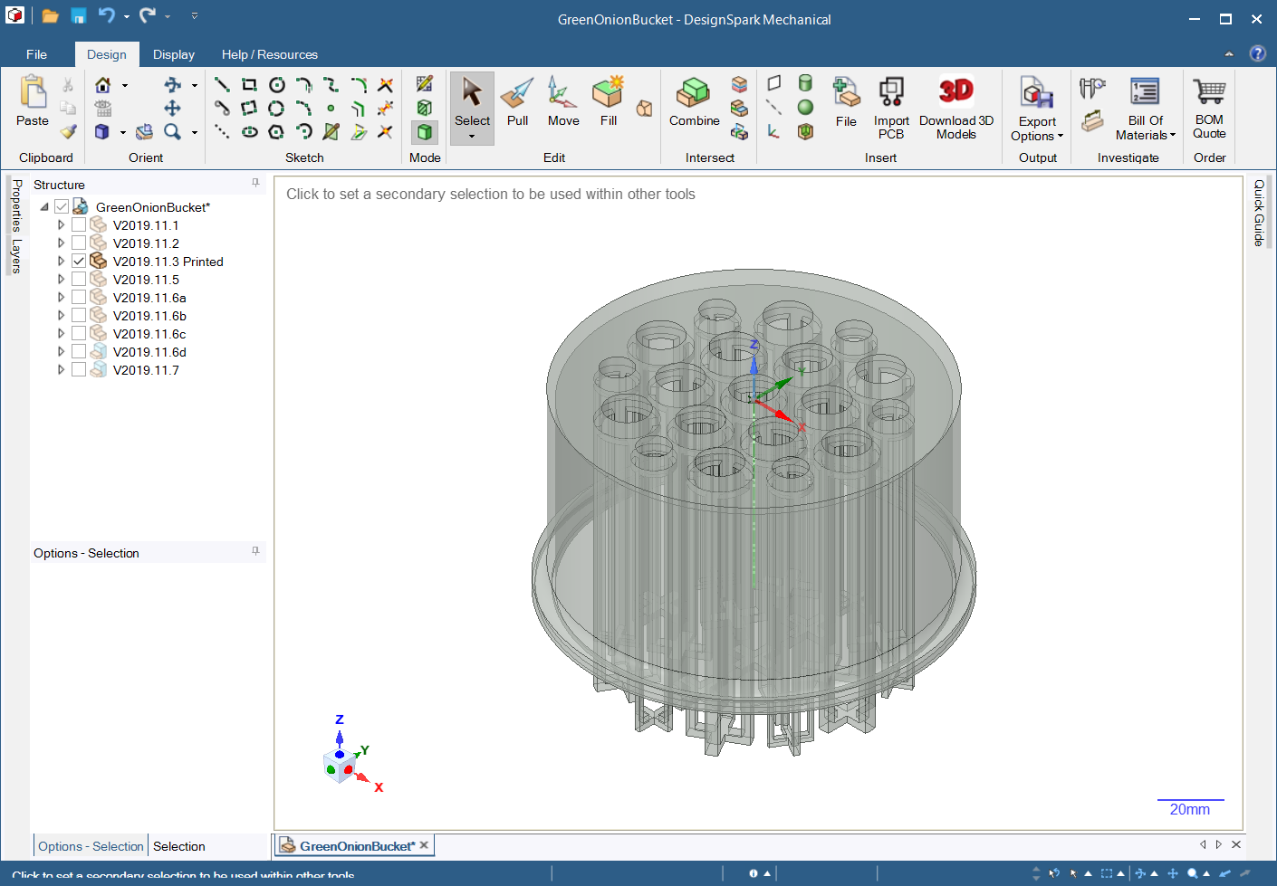Open the Bill Of Materials dropdown
This screenshot has height=886, width=1277.
(x=1173, y=136)
